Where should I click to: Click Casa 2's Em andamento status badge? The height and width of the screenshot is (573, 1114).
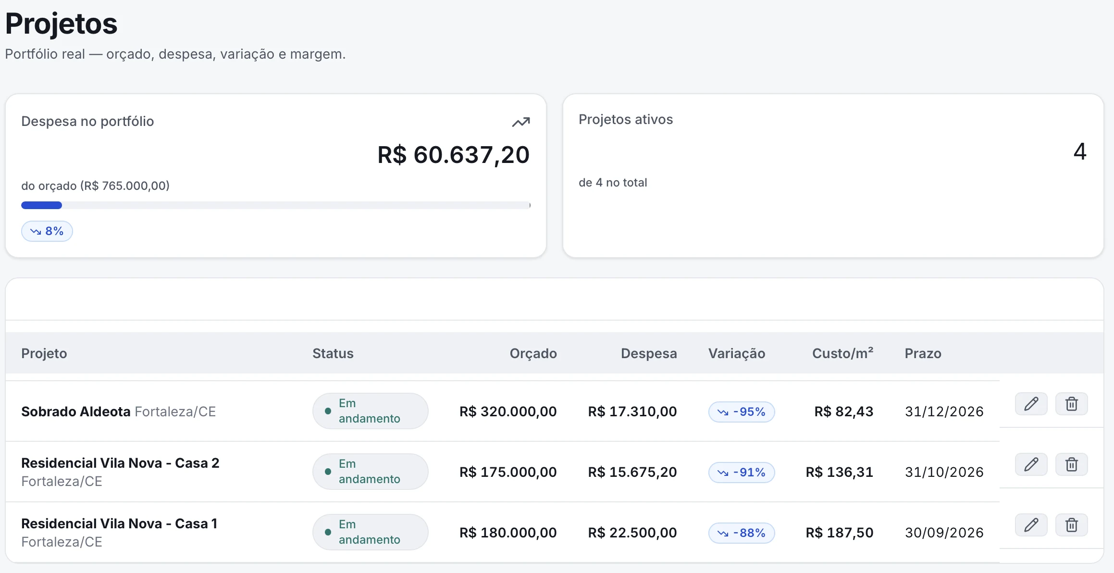[x=370, y=472]
